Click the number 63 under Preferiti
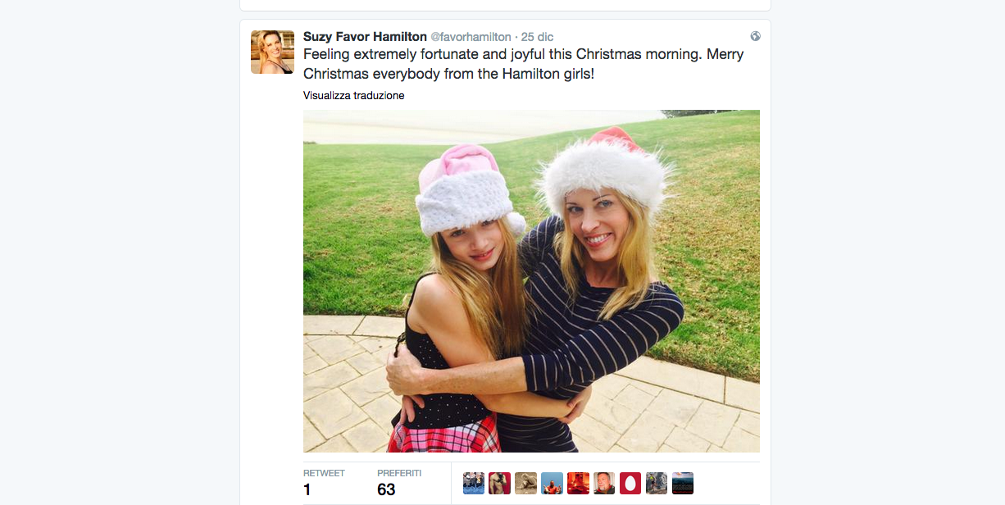Viewport: 1005px width, 505px height. pos(386,489)
